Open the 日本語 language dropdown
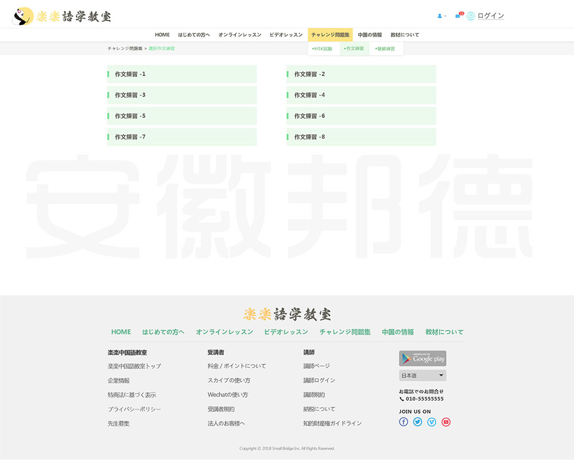The height and width of the screenshot is (463, 574). coord(422,375)
